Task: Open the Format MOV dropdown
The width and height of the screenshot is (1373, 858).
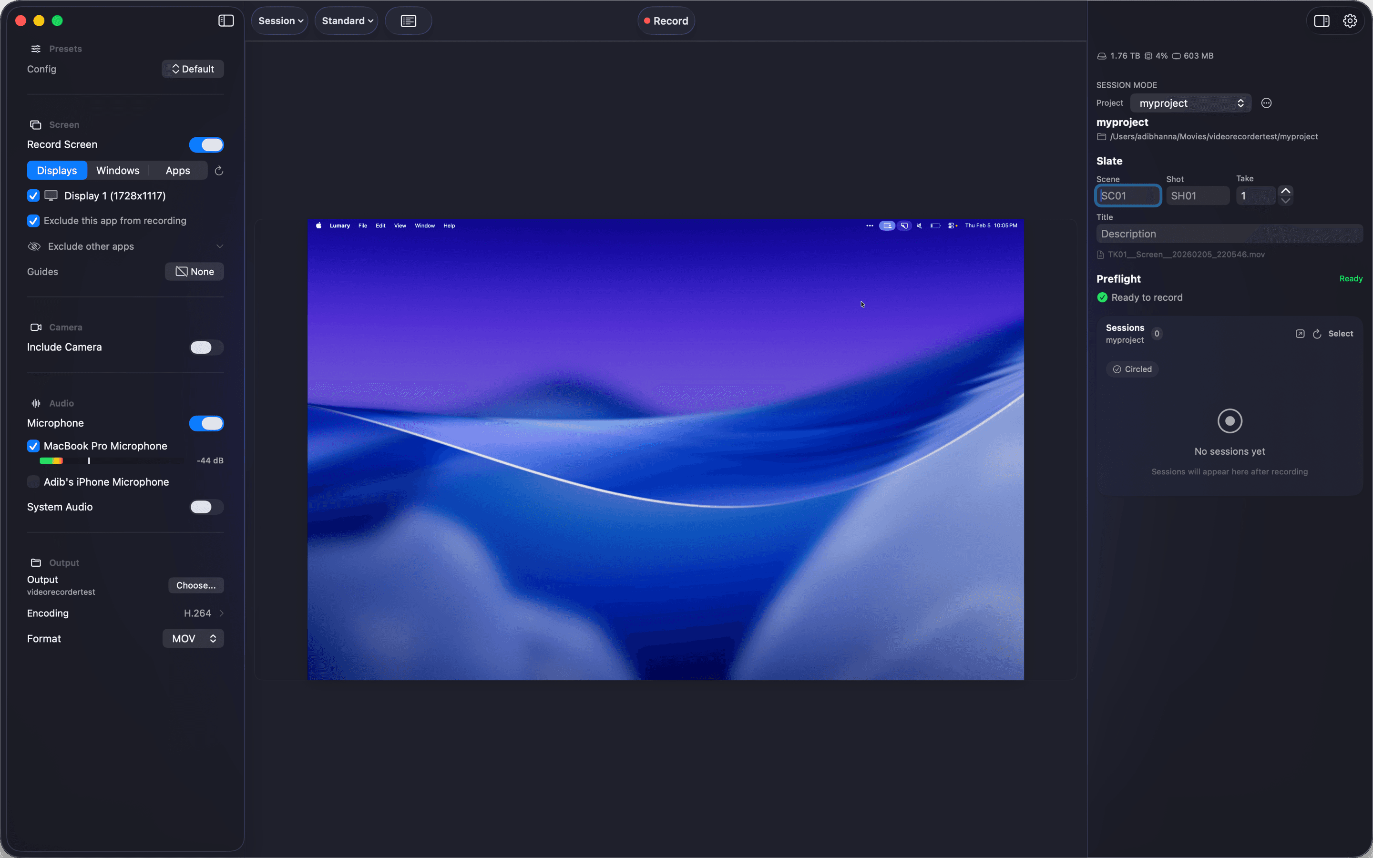Action: coord(193,638)
